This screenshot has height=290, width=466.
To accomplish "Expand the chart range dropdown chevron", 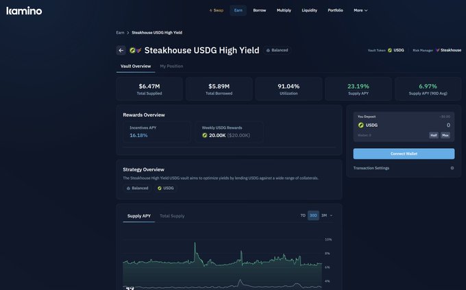I will (332, 216).
